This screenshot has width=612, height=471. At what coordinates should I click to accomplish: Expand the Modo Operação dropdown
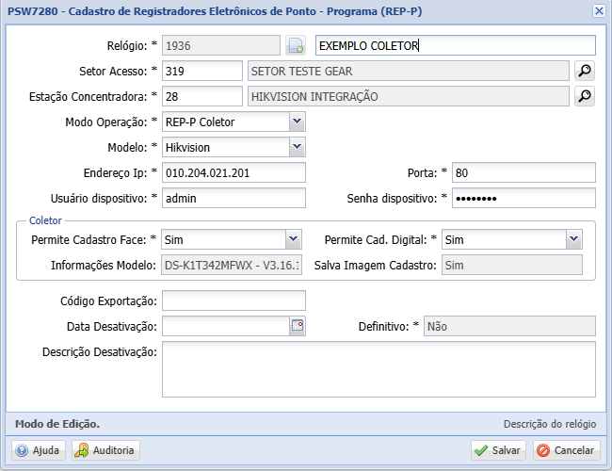[x=297, y=122]
